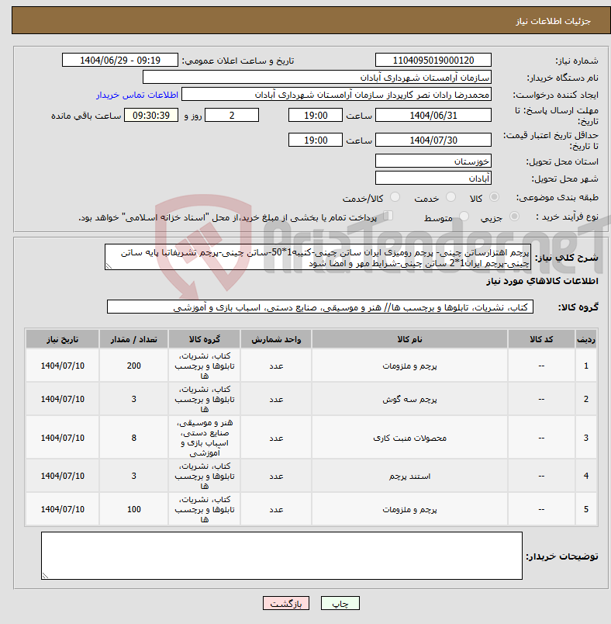Click the توضیحات خریدار textarea

click(281, 556)
